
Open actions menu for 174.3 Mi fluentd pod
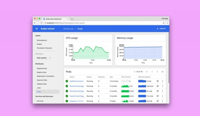pos(162,96)
